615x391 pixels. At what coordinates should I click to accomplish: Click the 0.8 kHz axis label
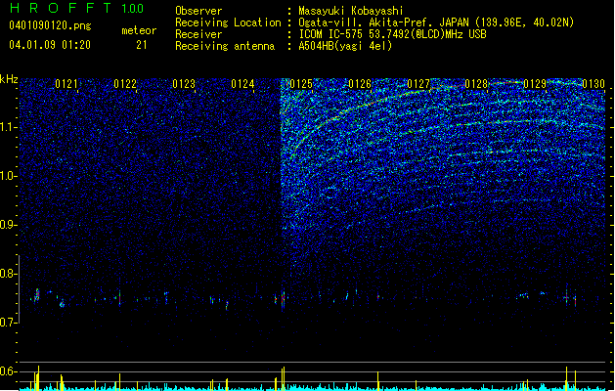coord(9,274)
